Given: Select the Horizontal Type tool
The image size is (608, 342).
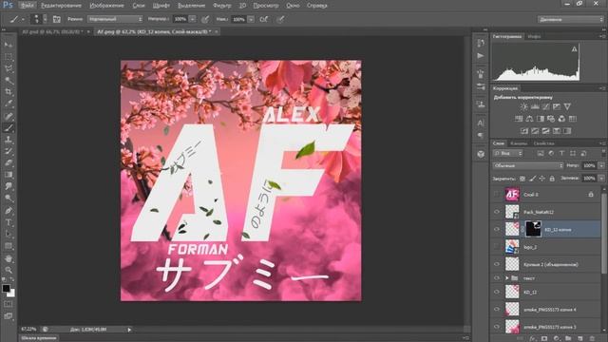Looking at the screenshot, I should click(9, 222).
